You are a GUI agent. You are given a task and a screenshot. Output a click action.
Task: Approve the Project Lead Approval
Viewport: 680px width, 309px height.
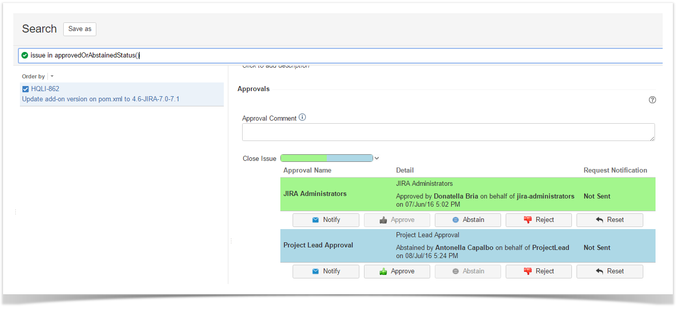point(397,271)
